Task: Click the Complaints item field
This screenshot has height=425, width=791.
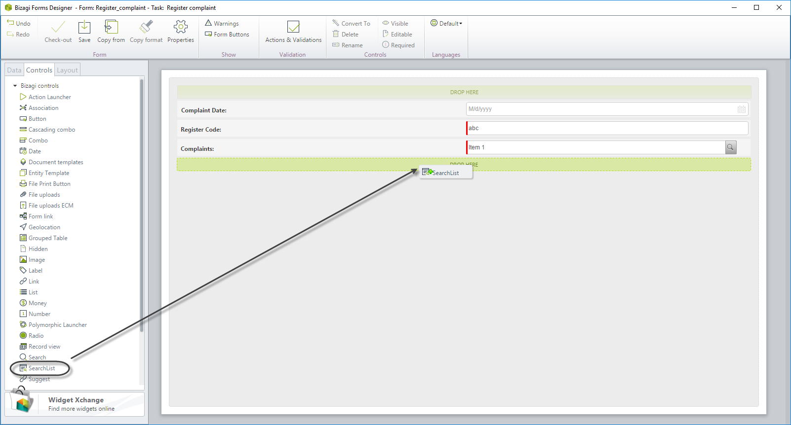Action: [595, 147]
